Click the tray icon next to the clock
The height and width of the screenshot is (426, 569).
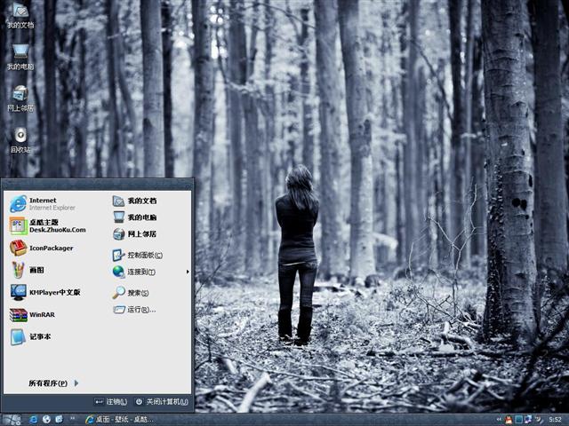point(539,420)
